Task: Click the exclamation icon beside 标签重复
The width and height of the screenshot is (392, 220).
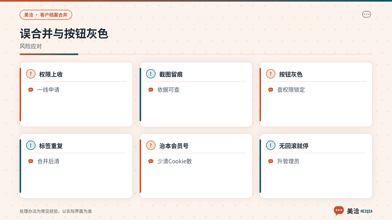Action: click(31, 145)
